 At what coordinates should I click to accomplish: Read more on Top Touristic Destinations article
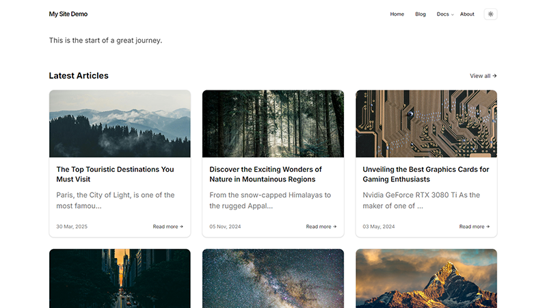(x=168, y=227)
